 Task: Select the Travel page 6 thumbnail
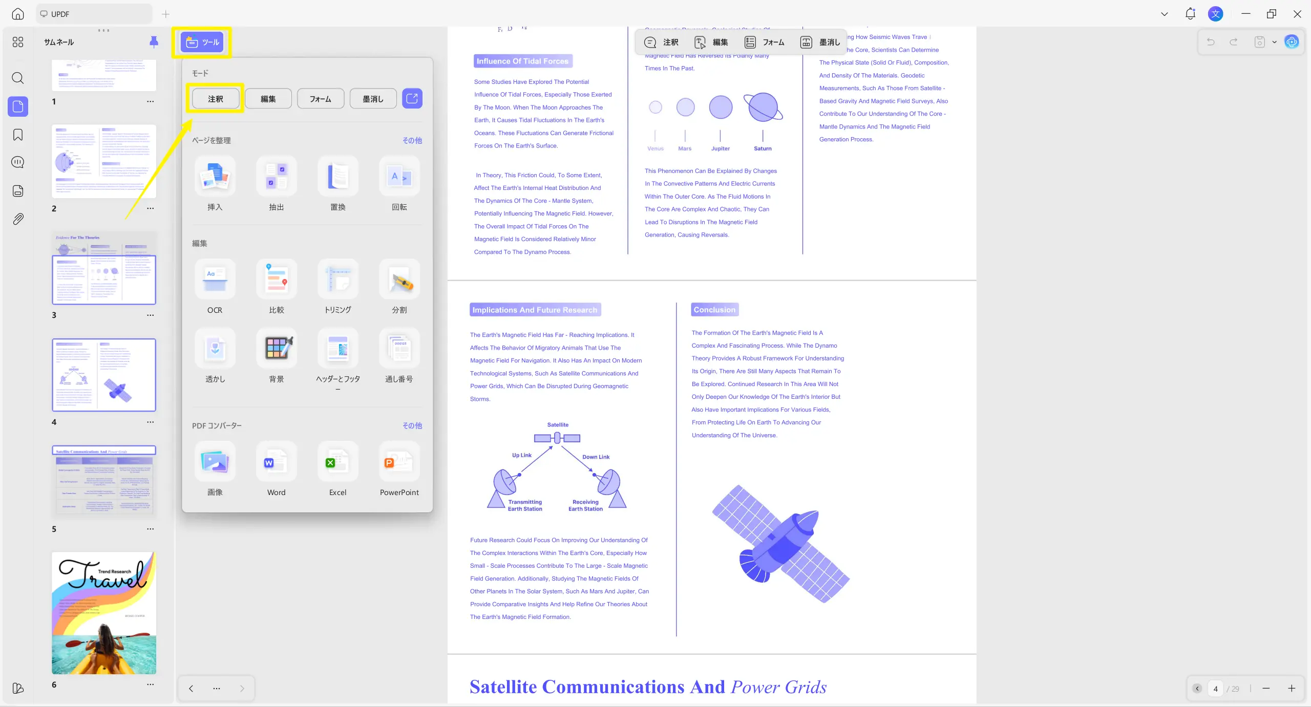click(x=104, y=613)
